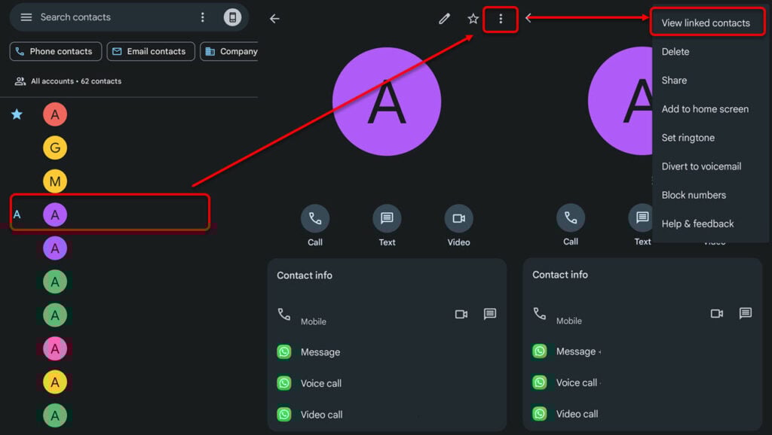Tap the WhatsApp Voice call icon
The width and height of the screenshot is (772, 435).
(283, 383)
